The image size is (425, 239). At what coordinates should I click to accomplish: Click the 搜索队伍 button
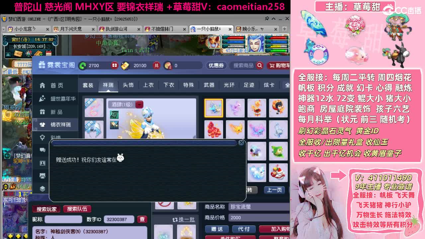point(77,209)
